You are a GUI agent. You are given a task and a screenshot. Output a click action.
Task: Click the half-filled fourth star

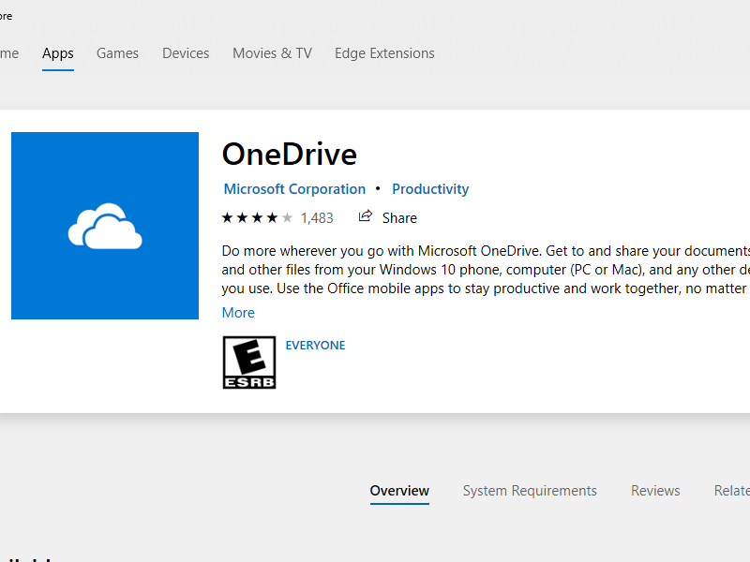pos(270,217)
